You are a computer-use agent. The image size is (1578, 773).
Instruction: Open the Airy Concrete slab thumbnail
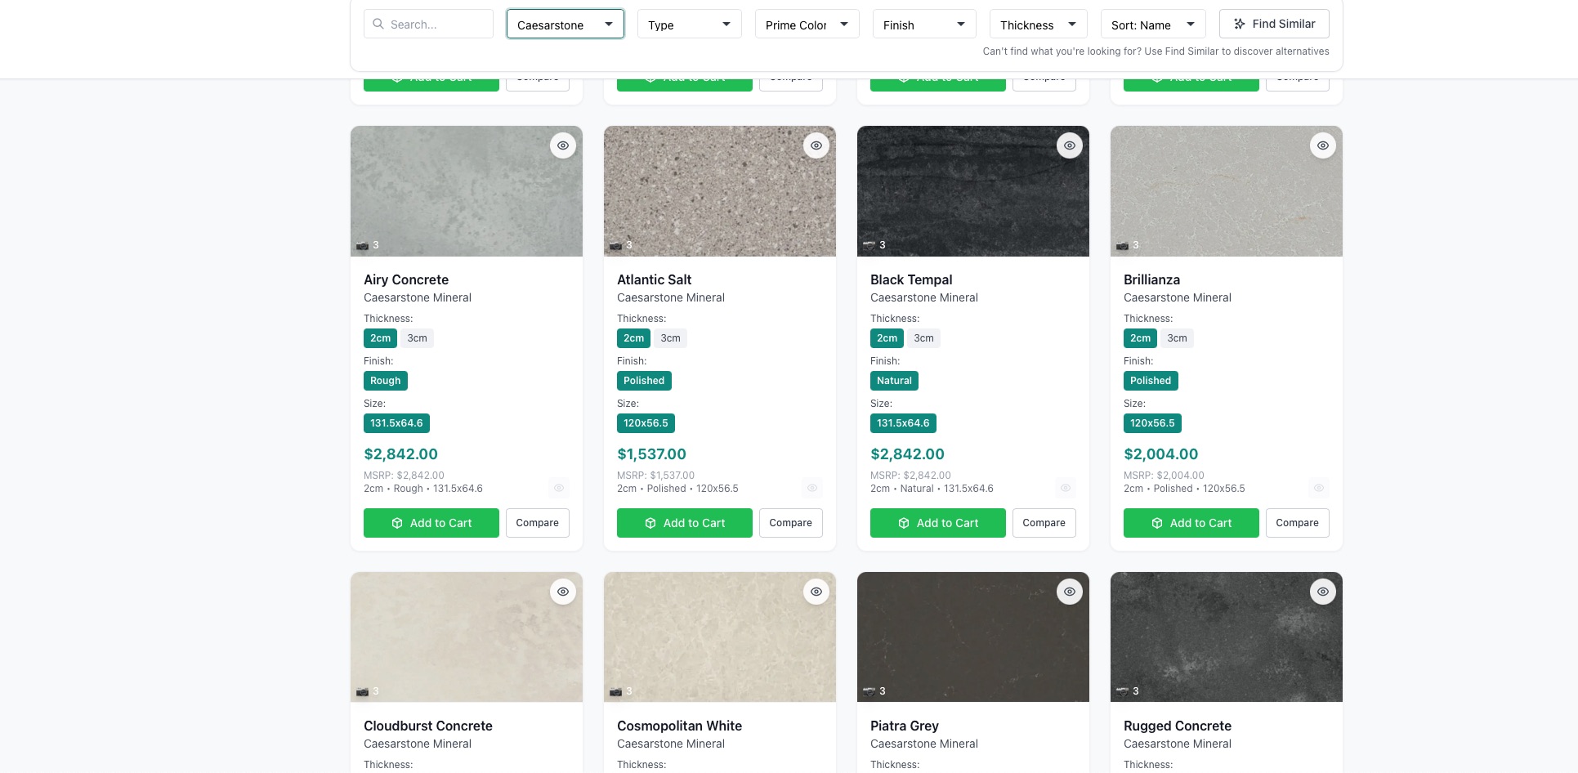(467, 191)
